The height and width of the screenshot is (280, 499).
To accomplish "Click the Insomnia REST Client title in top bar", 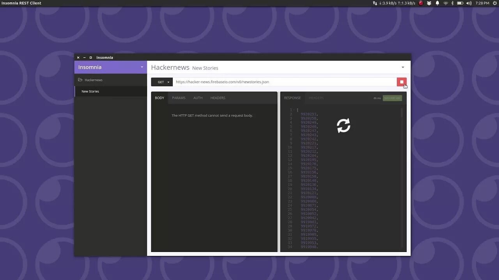I will coord(21,3).
